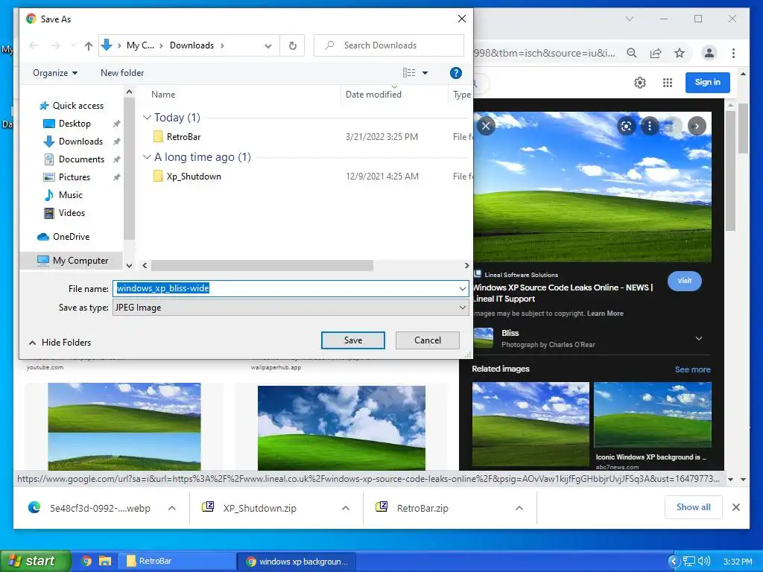Collapse the A long time ago group
This screenshot has height=572, width=763.
[147, 156]
